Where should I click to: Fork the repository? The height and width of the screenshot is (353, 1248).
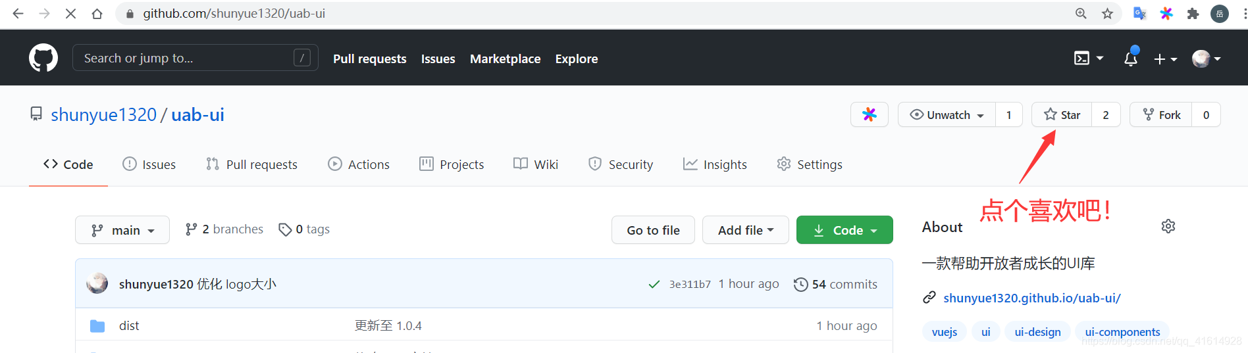coord(1161,114)
